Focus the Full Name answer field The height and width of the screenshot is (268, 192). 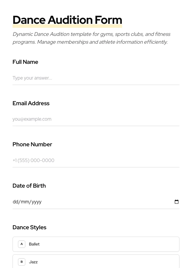(96, 78)
